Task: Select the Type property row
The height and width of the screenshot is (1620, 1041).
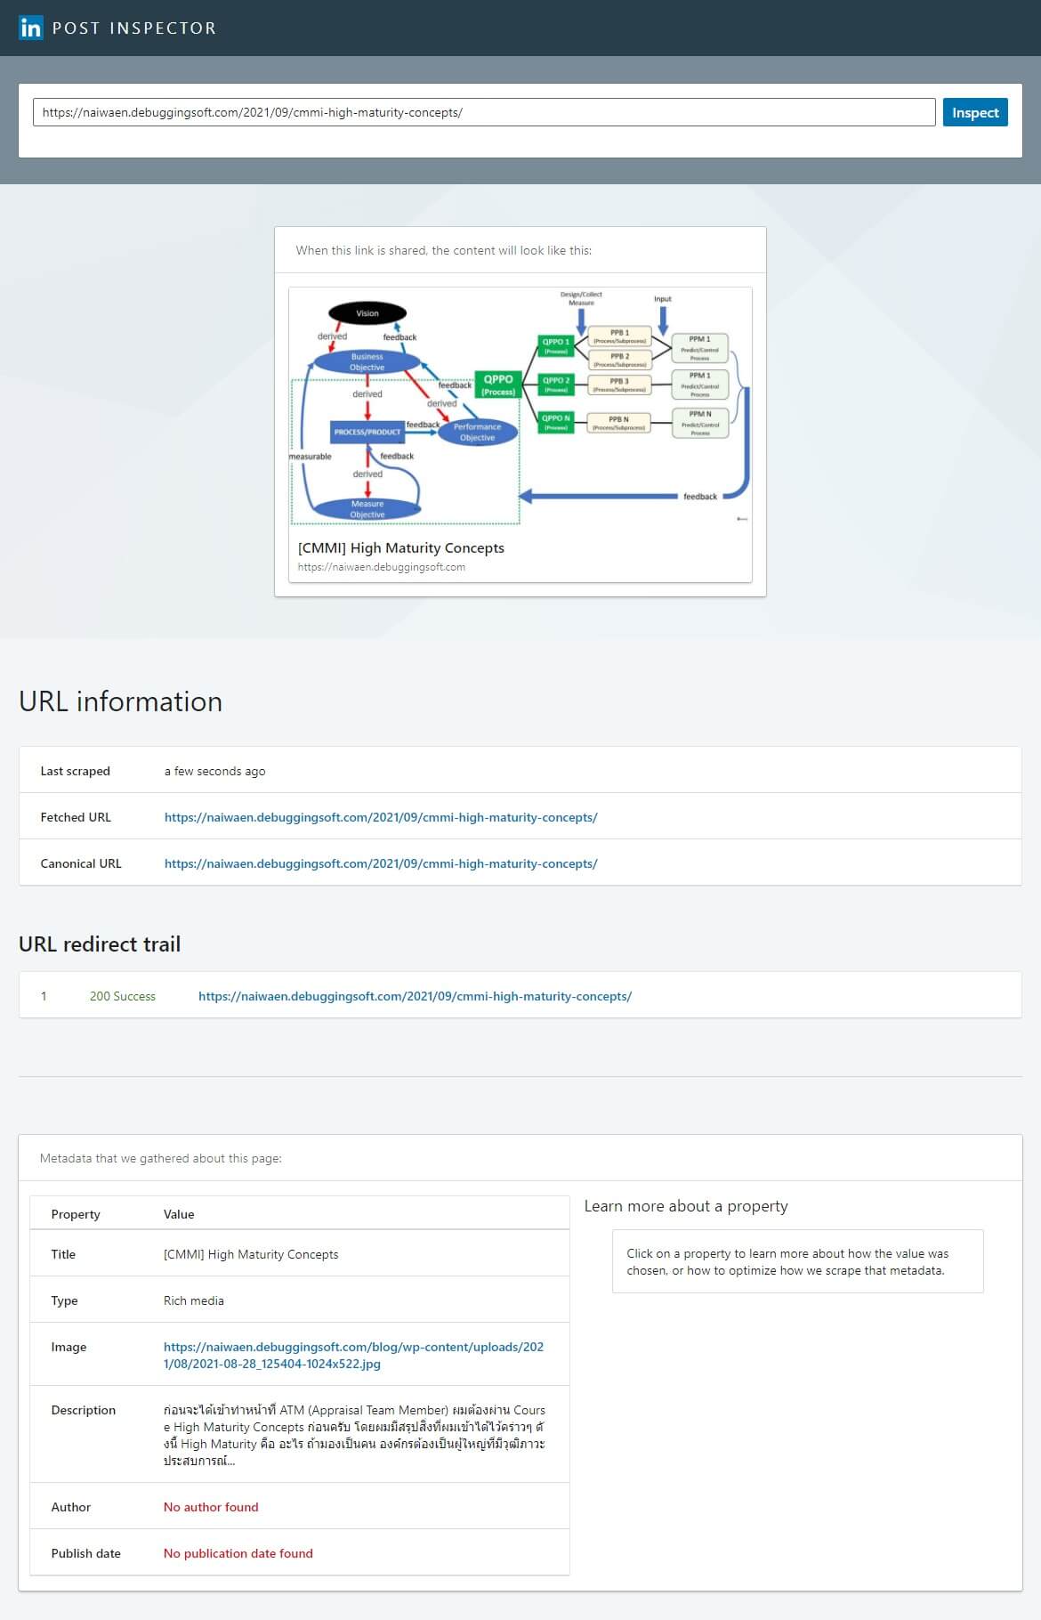Action: pyautogui.click(x=300, y=1300)
